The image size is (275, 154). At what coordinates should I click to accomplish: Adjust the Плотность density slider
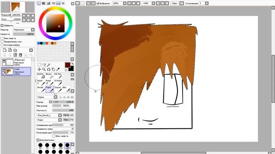coord(63,110)
